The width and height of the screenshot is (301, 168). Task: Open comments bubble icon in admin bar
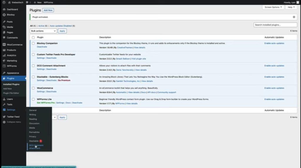click(x=27, y=2)
